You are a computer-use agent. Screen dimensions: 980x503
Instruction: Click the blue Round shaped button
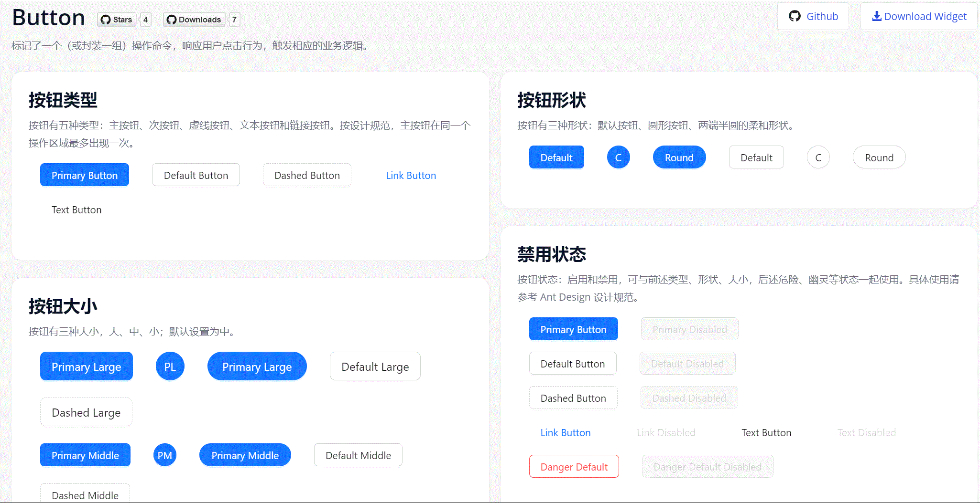679,157
